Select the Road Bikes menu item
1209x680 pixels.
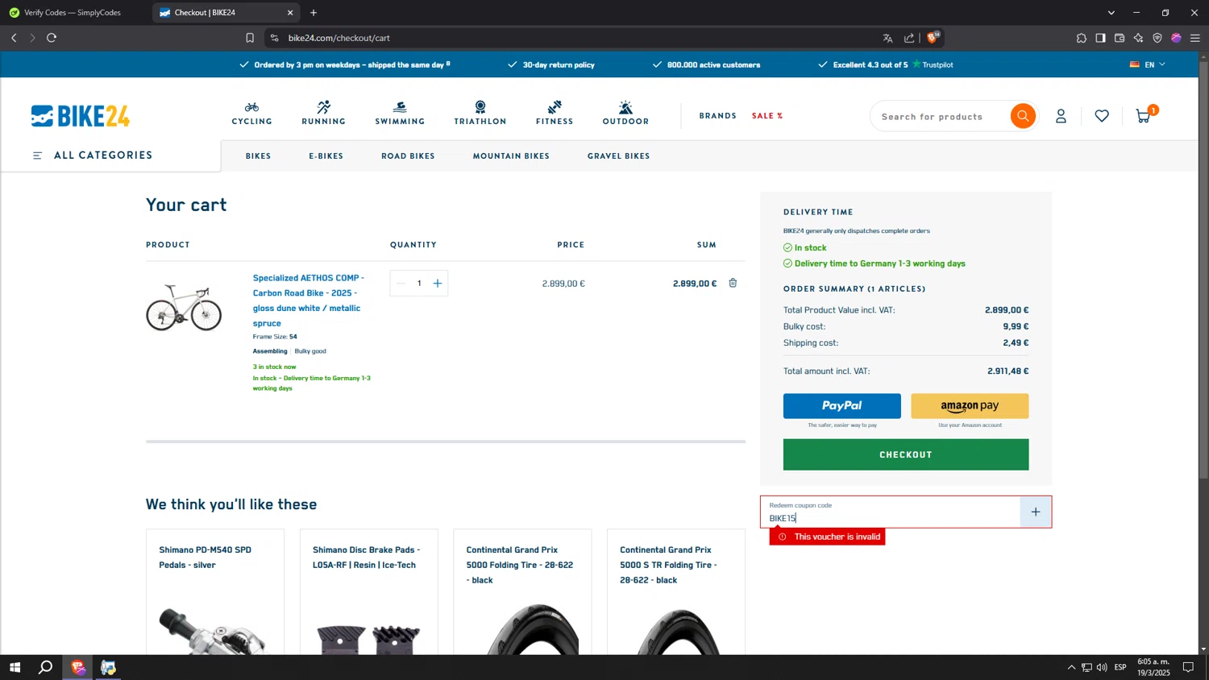pos(408,156)
